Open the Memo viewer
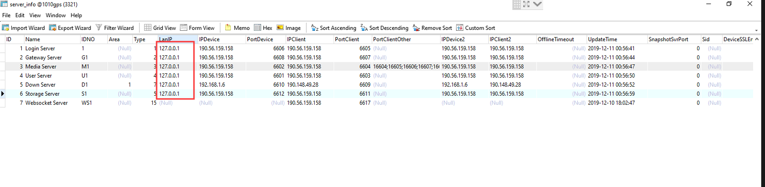Image resolution: width=765 pixels, height=187 pixels. tap(237, 28)
